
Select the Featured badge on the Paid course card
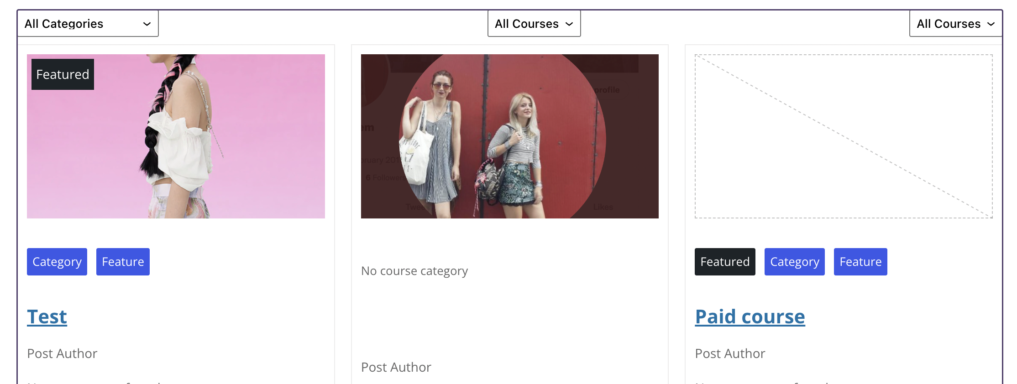(x=724, y=262)
